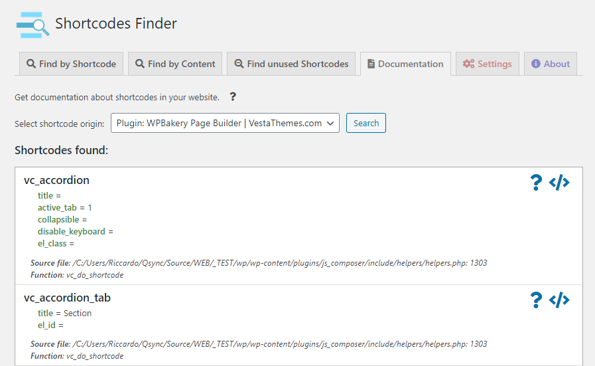The width and height of the screenshot is (595, 366).
Task: Click the Search button
Action: (365, 123)
